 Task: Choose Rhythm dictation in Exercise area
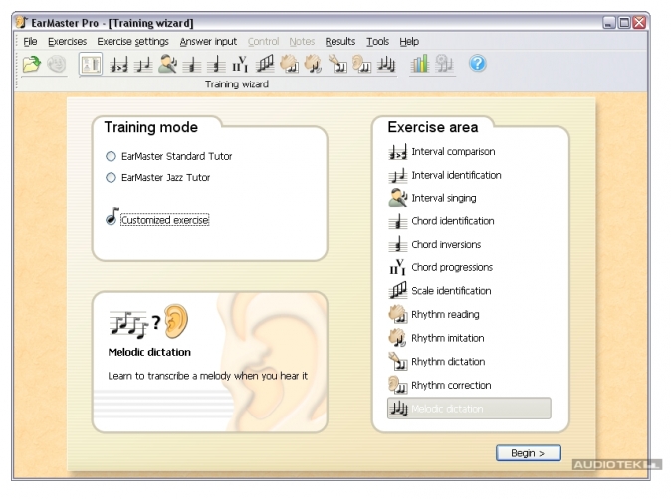coord(436,362)
